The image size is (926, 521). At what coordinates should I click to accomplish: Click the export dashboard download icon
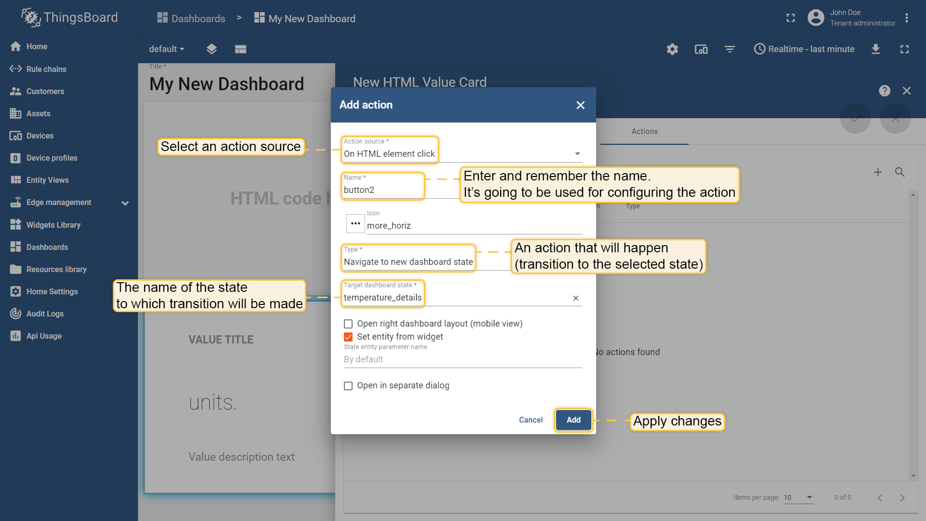tap(876, 49)
